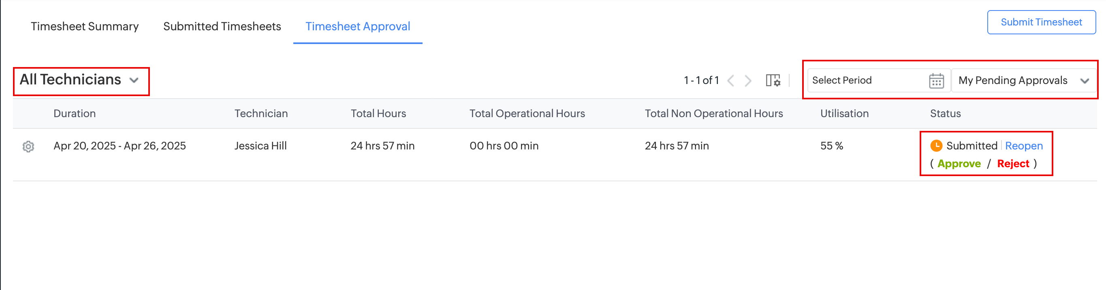Viewport: 1106px width, 290px height.
Task: Reopen the submitted timesheet
Action: tap(1024, 146)
